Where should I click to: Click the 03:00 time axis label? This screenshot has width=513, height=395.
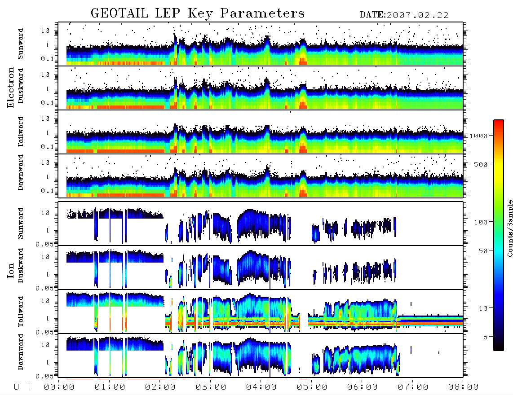211,387
